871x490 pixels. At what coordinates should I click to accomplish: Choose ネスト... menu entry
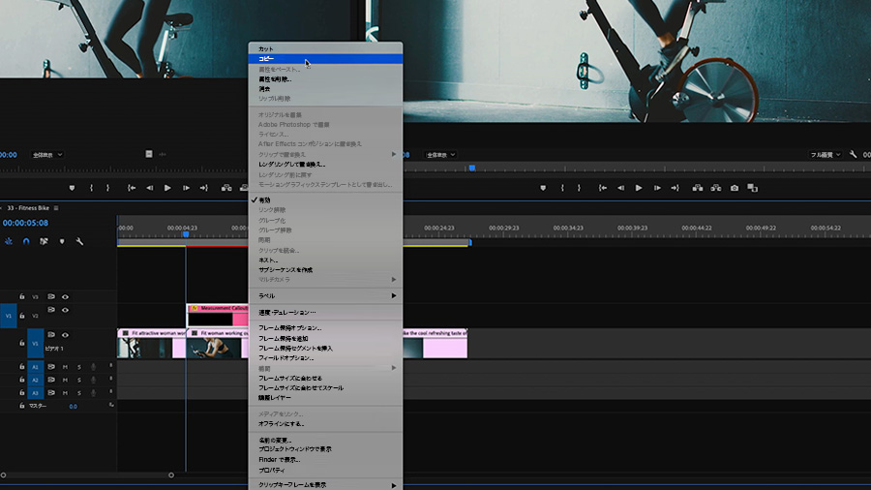pyautogui.click(x=325, y=260)
